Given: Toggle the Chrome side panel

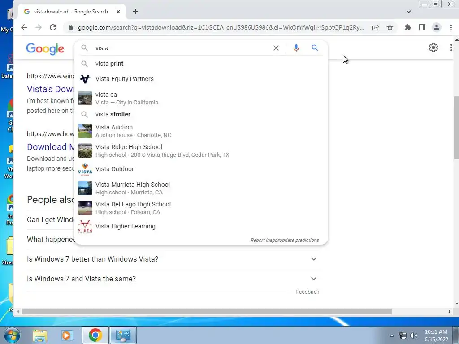Looking at the screenshot, I should (422, 27).
